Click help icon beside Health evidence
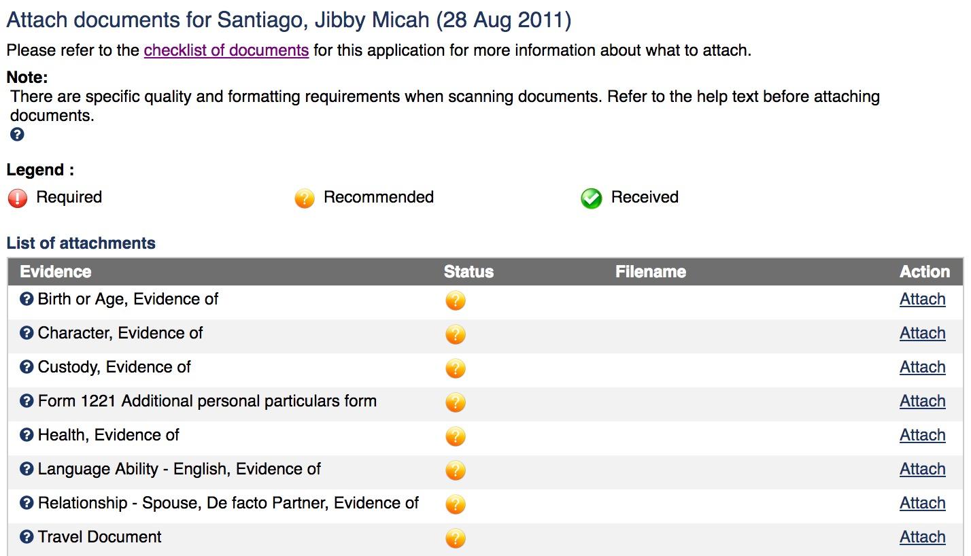Image resolution: width=971 pixels, height=556 pixels. tap(27, 435)
